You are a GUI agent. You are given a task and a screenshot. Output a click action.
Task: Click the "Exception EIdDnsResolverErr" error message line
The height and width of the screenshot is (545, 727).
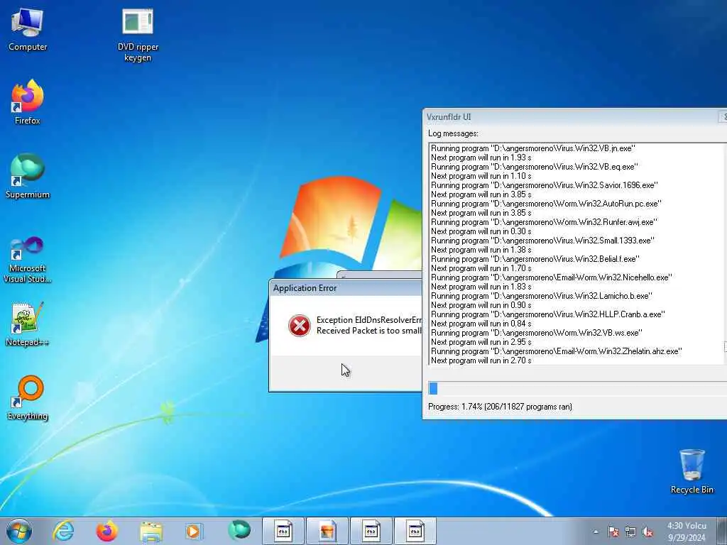[x=369, y=320]
